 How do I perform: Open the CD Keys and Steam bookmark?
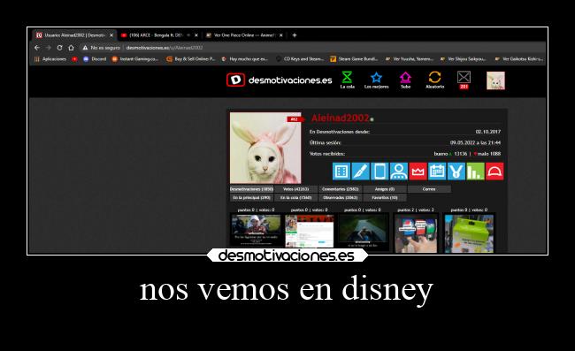click(x=300, y=59)
